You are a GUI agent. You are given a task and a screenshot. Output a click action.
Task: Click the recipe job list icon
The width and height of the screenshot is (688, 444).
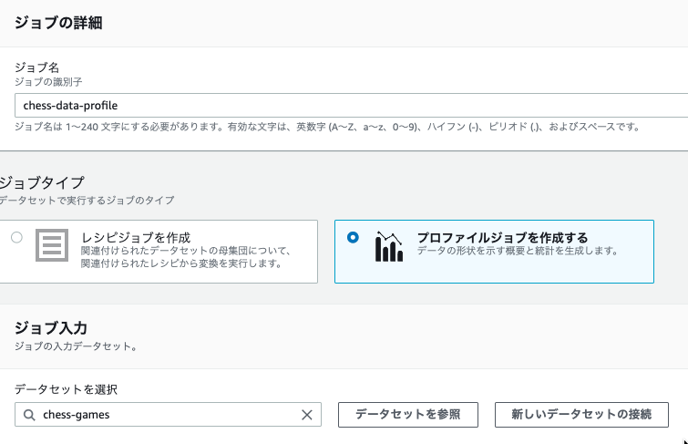[52, 245]
